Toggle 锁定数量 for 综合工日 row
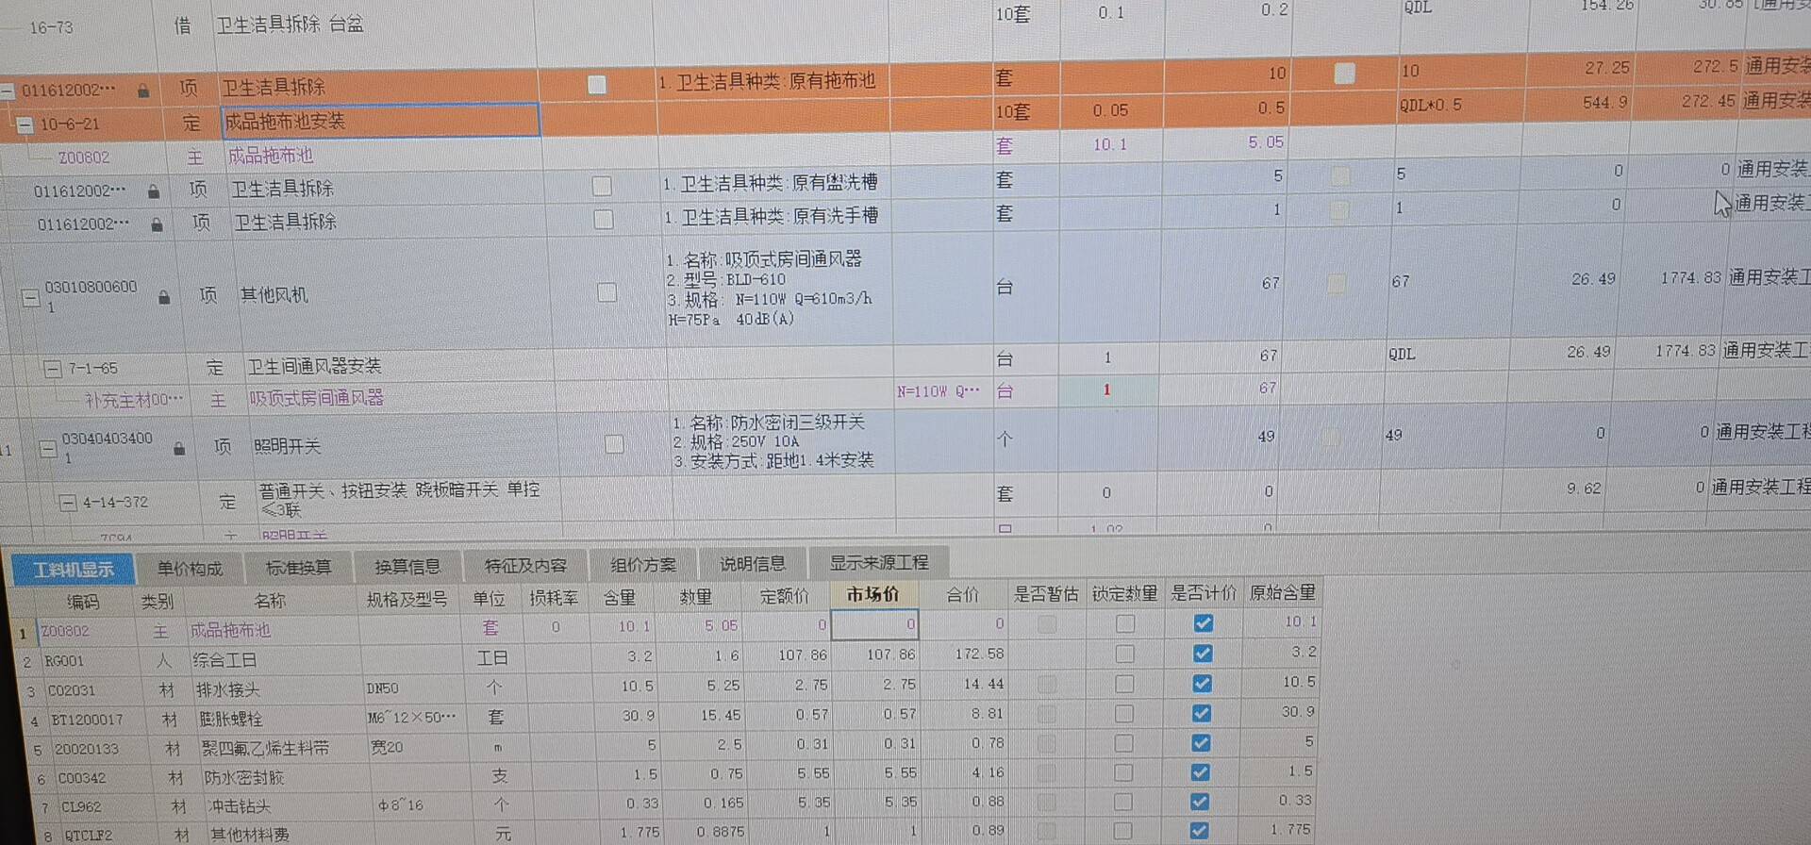Image resolution: width=1811 pixels, height=845 pixels. point(1124,654)
